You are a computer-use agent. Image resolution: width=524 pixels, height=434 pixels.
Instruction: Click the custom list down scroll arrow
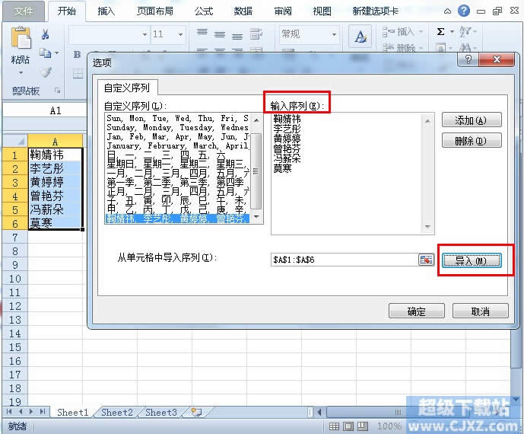(x=256, y=217)
